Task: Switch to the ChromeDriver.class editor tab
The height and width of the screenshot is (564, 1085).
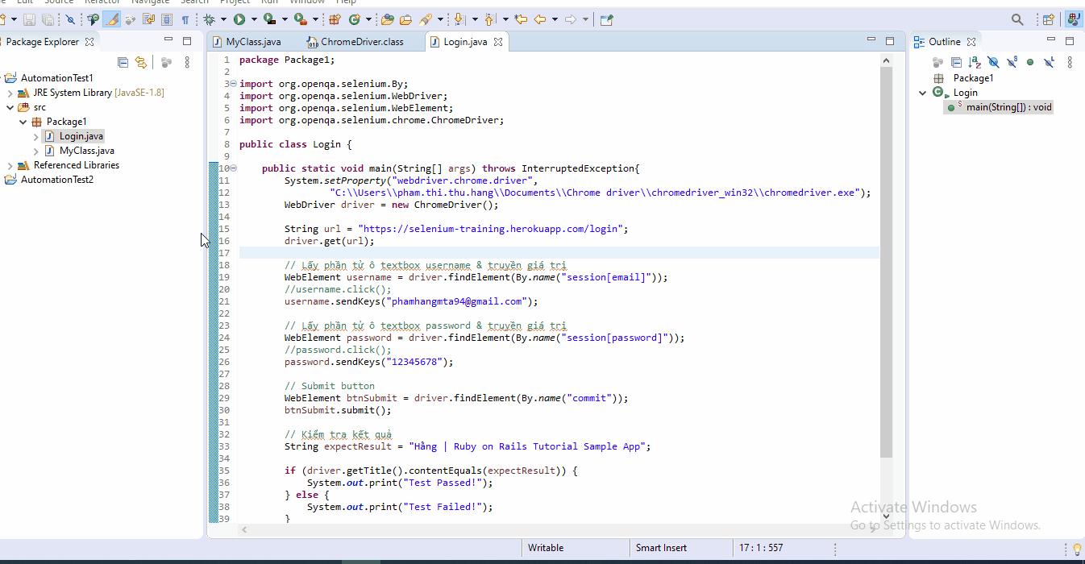Action: [x=362, y=42]
